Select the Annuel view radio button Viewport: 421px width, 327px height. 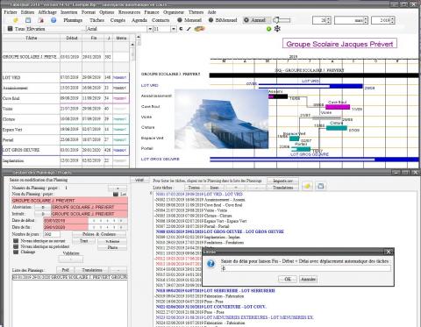[x=246, y=20]
